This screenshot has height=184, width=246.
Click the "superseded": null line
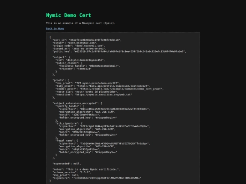coord(67,164)
